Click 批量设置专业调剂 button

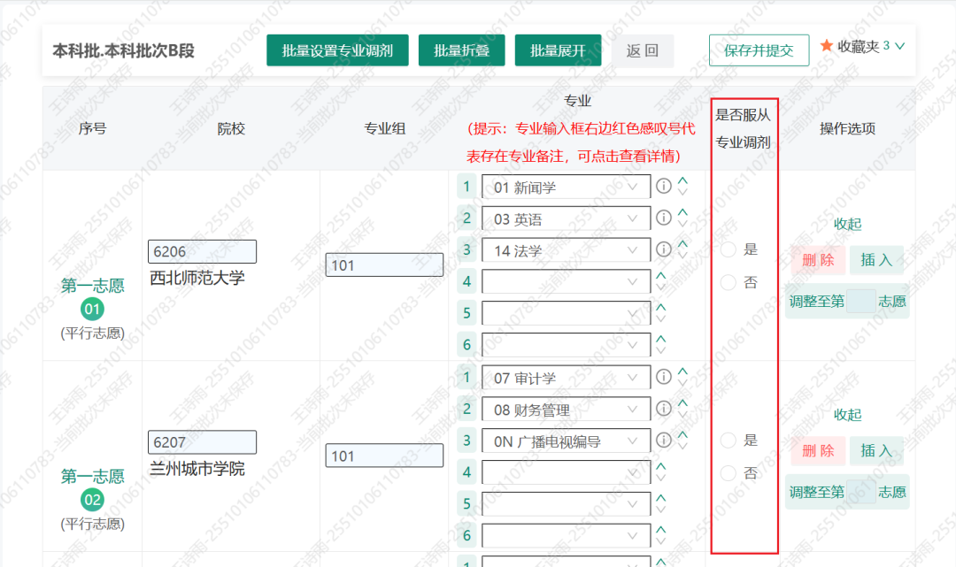(x=337, y=50)
